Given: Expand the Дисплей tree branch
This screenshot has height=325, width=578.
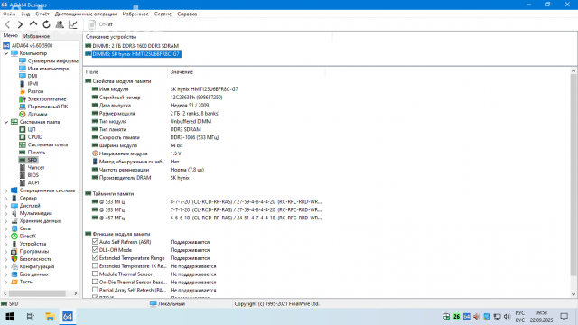Looking at the screenshot, I should point(6,206).
